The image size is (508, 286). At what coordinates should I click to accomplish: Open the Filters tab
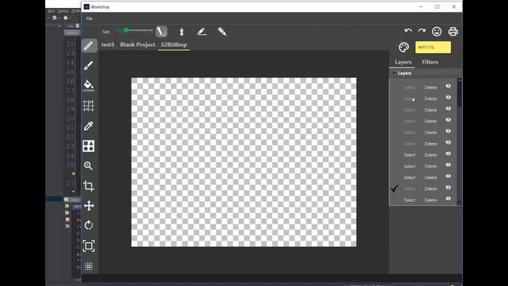pos(430,62)
